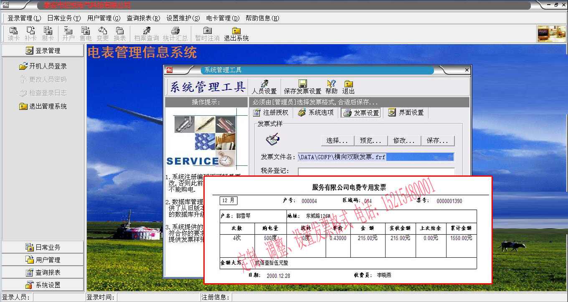Open the 电卡管理(D) menu
Viewport: 568px width, 302px height.
(223, 18)
